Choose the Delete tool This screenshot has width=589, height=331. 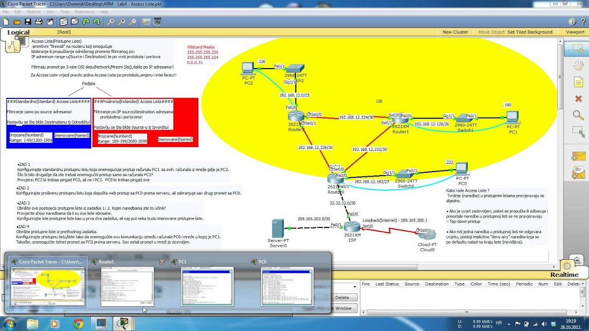tap(577, 98)
